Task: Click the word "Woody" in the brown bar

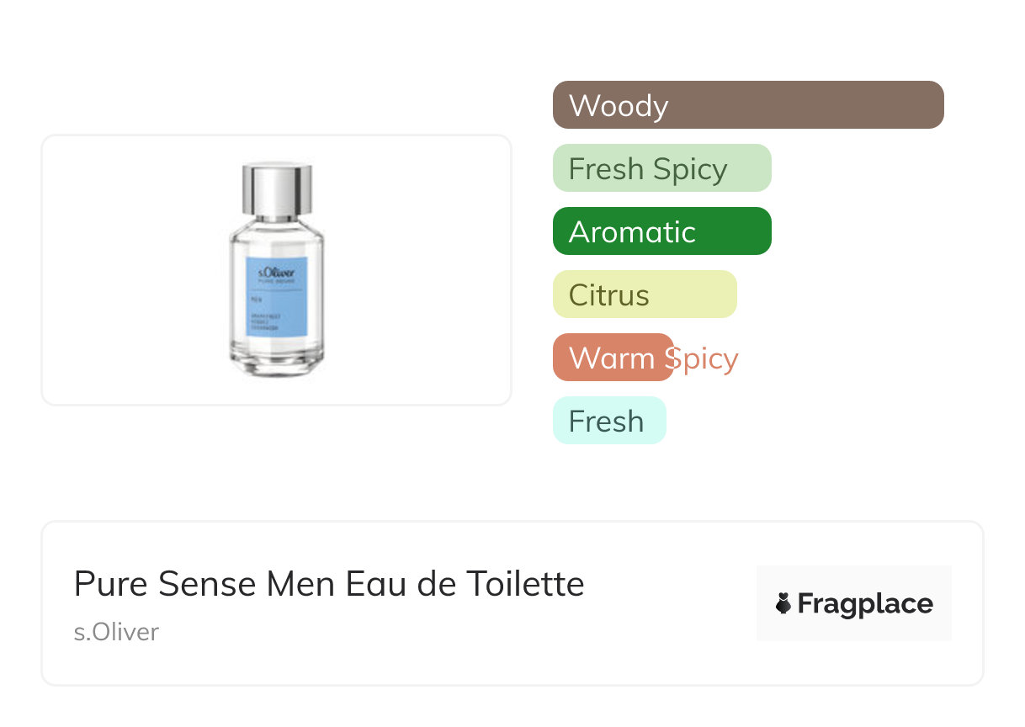Action: coord(619,106)
